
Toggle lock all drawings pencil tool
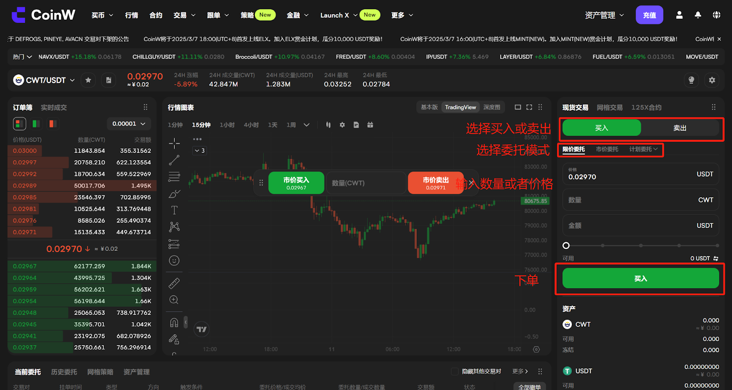(174, 339)
